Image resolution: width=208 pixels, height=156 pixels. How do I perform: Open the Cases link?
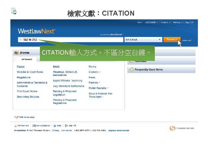pos(21,67)
